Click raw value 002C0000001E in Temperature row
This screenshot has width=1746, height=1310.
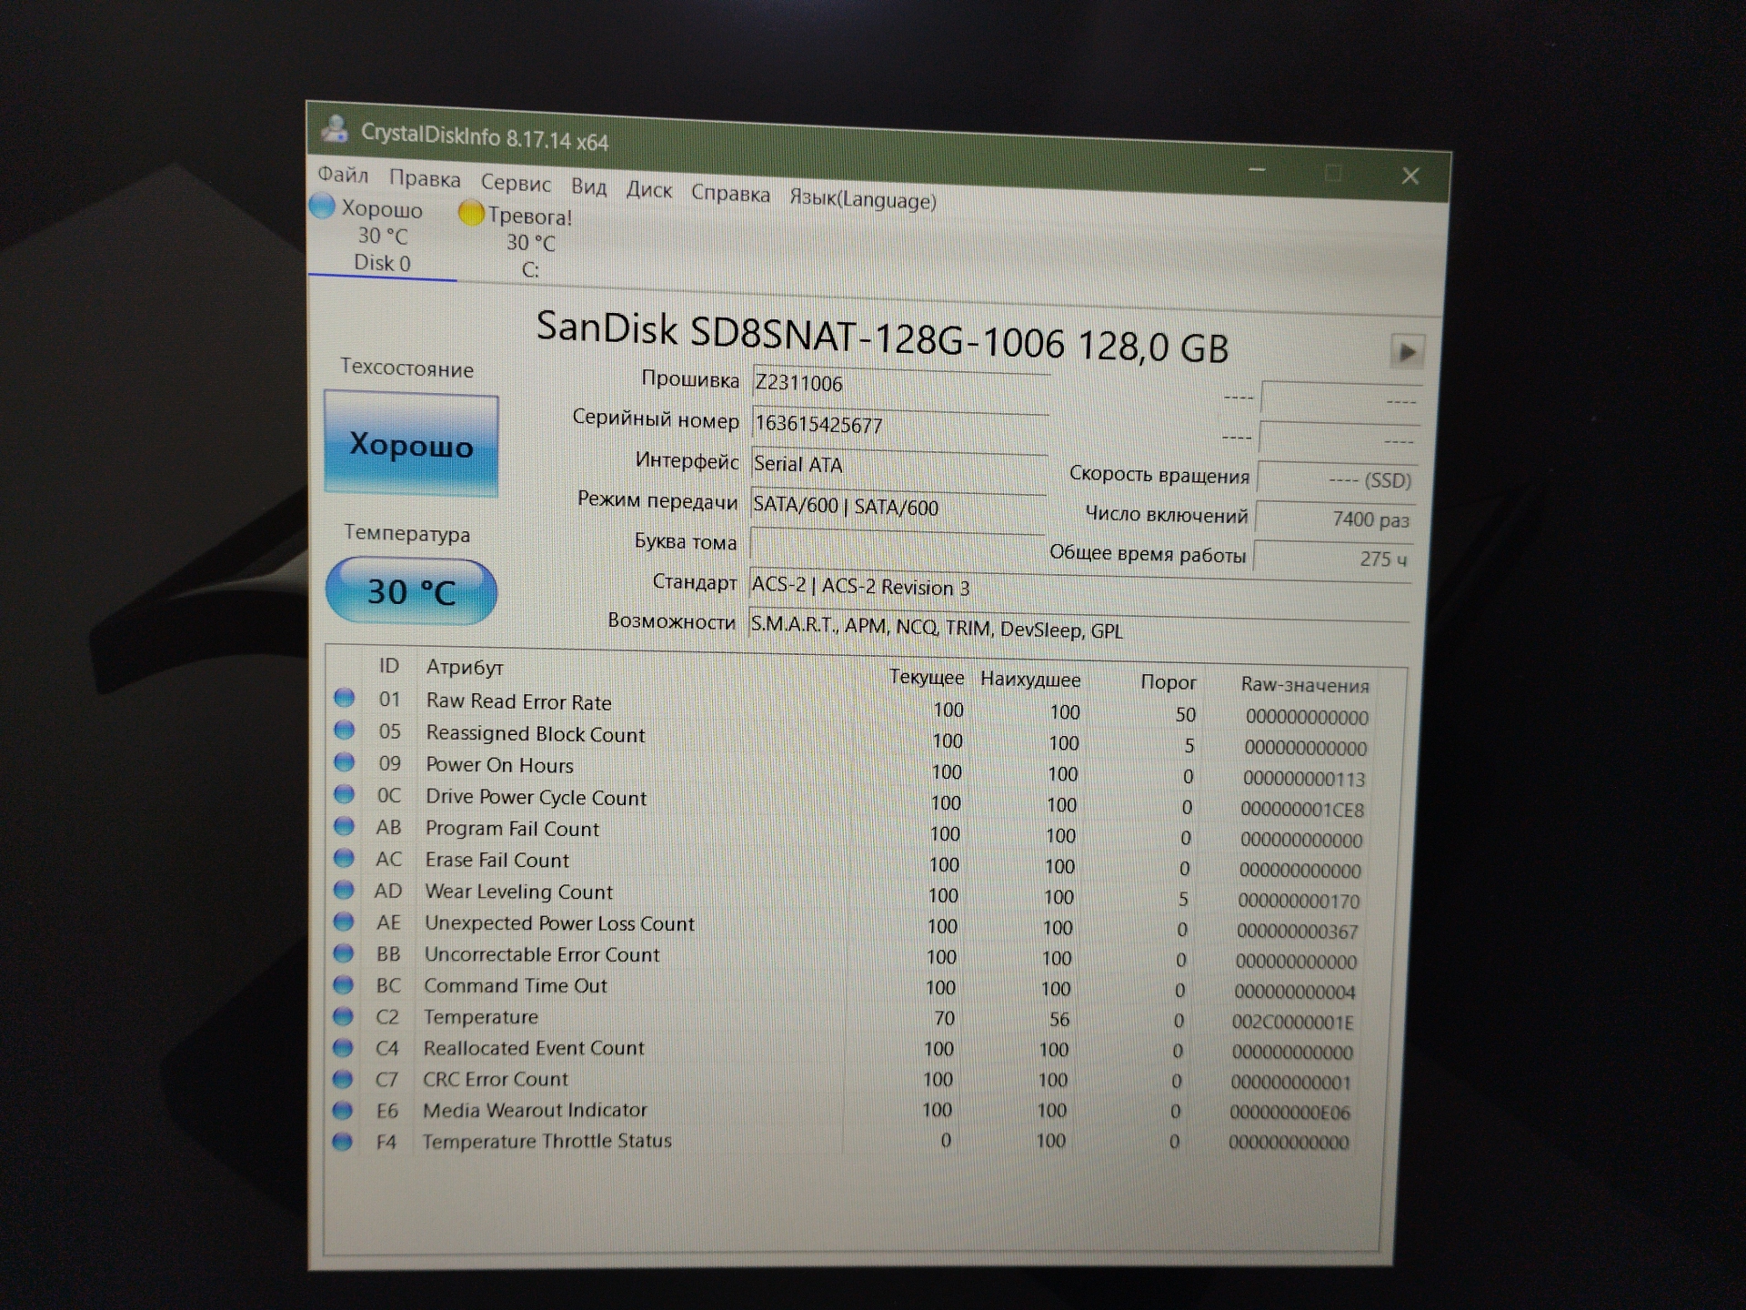(1292, 1022)
